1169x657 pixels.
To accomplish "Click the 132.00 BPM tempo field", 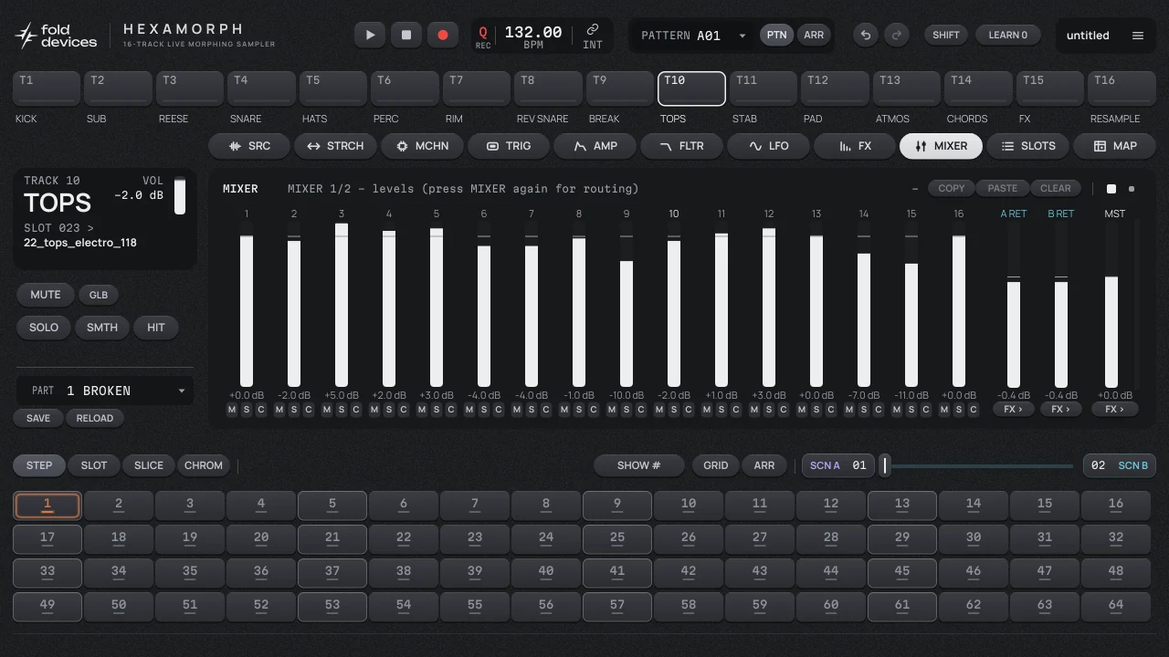I will pos(533,36).
